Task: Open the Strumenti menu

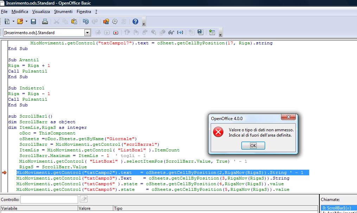Action: [63, 12]
